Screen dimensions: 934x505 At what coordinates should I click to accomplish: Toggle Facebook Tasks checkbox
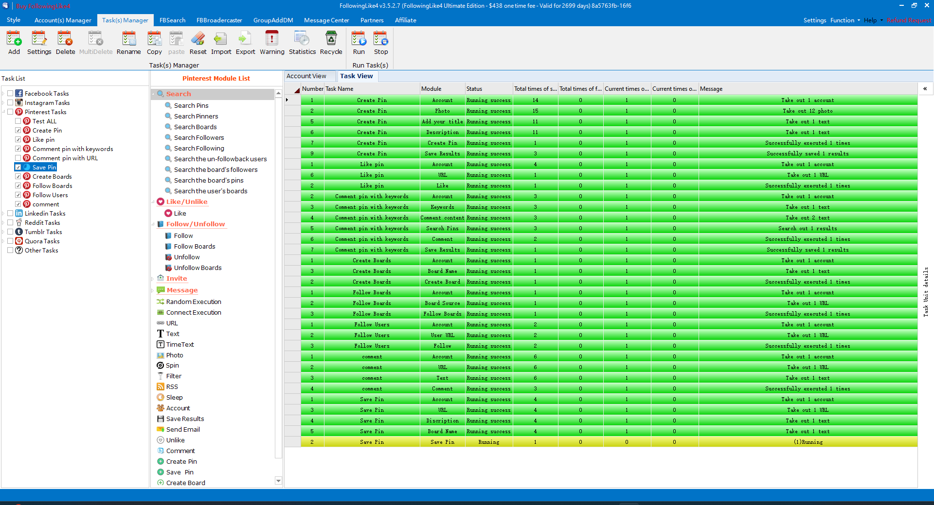(x=10, y=93)
